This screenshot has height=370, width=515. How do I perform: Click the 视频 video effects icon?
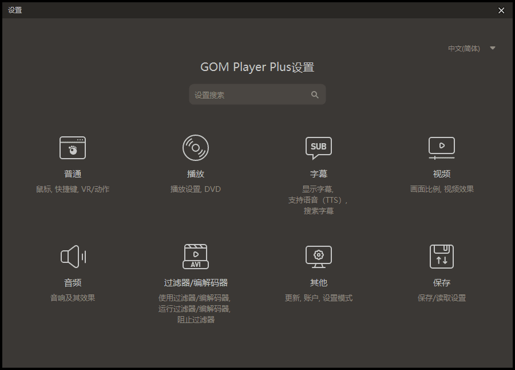[x=441, y=147]
